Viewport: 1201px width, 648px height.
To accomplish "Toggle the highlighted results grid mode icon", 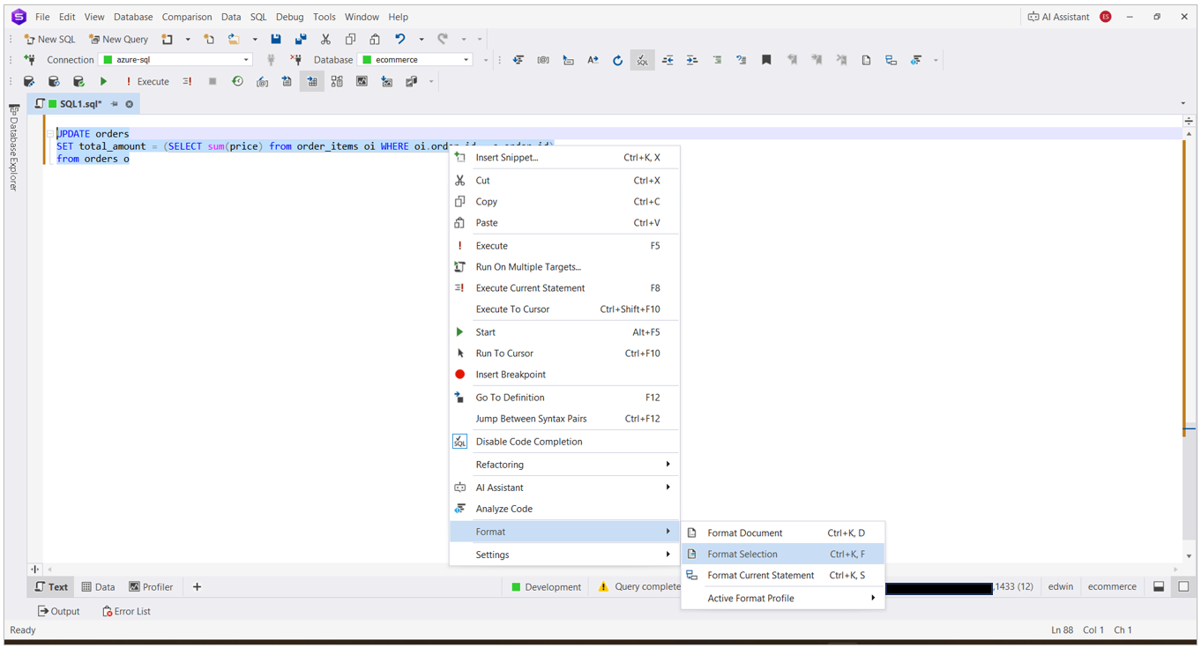I will pos(312,81).
